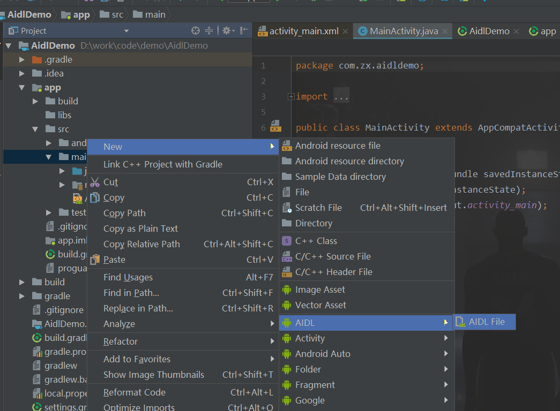
Task: Collapse the src folder
Action: point(35,129)
